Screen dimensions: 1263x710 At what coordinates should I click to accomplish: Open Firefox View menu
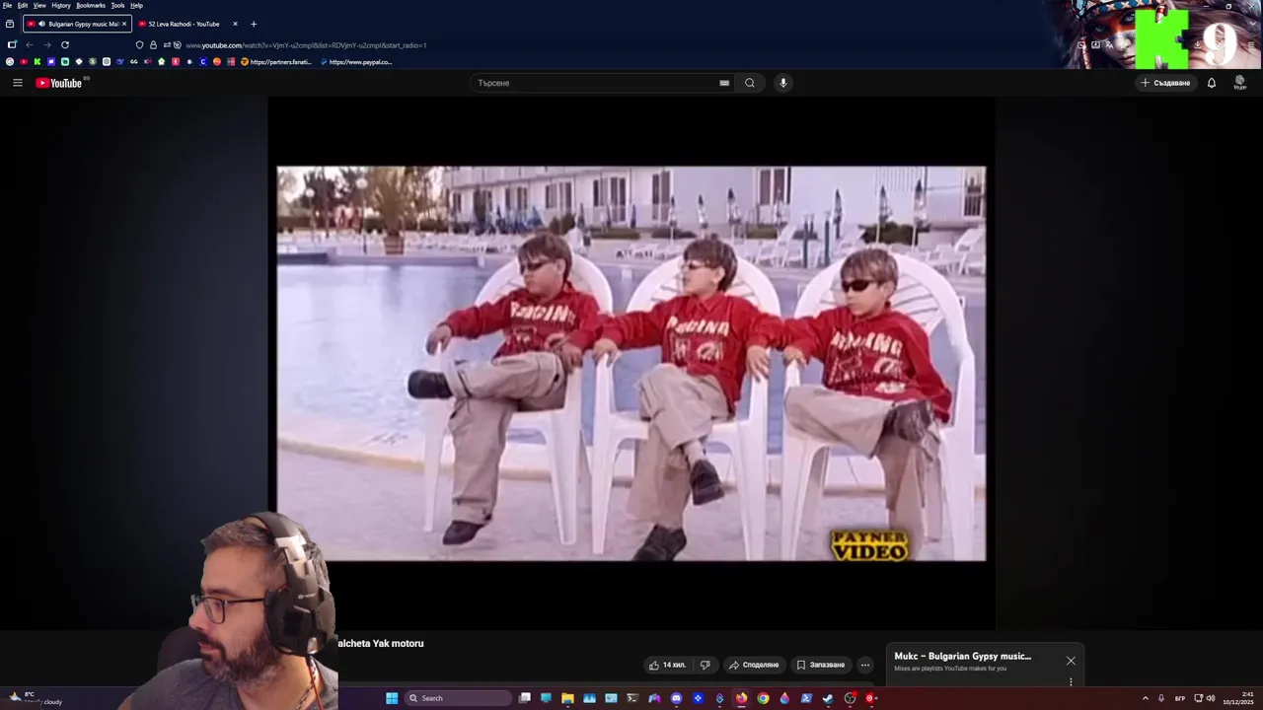[39, 5]
